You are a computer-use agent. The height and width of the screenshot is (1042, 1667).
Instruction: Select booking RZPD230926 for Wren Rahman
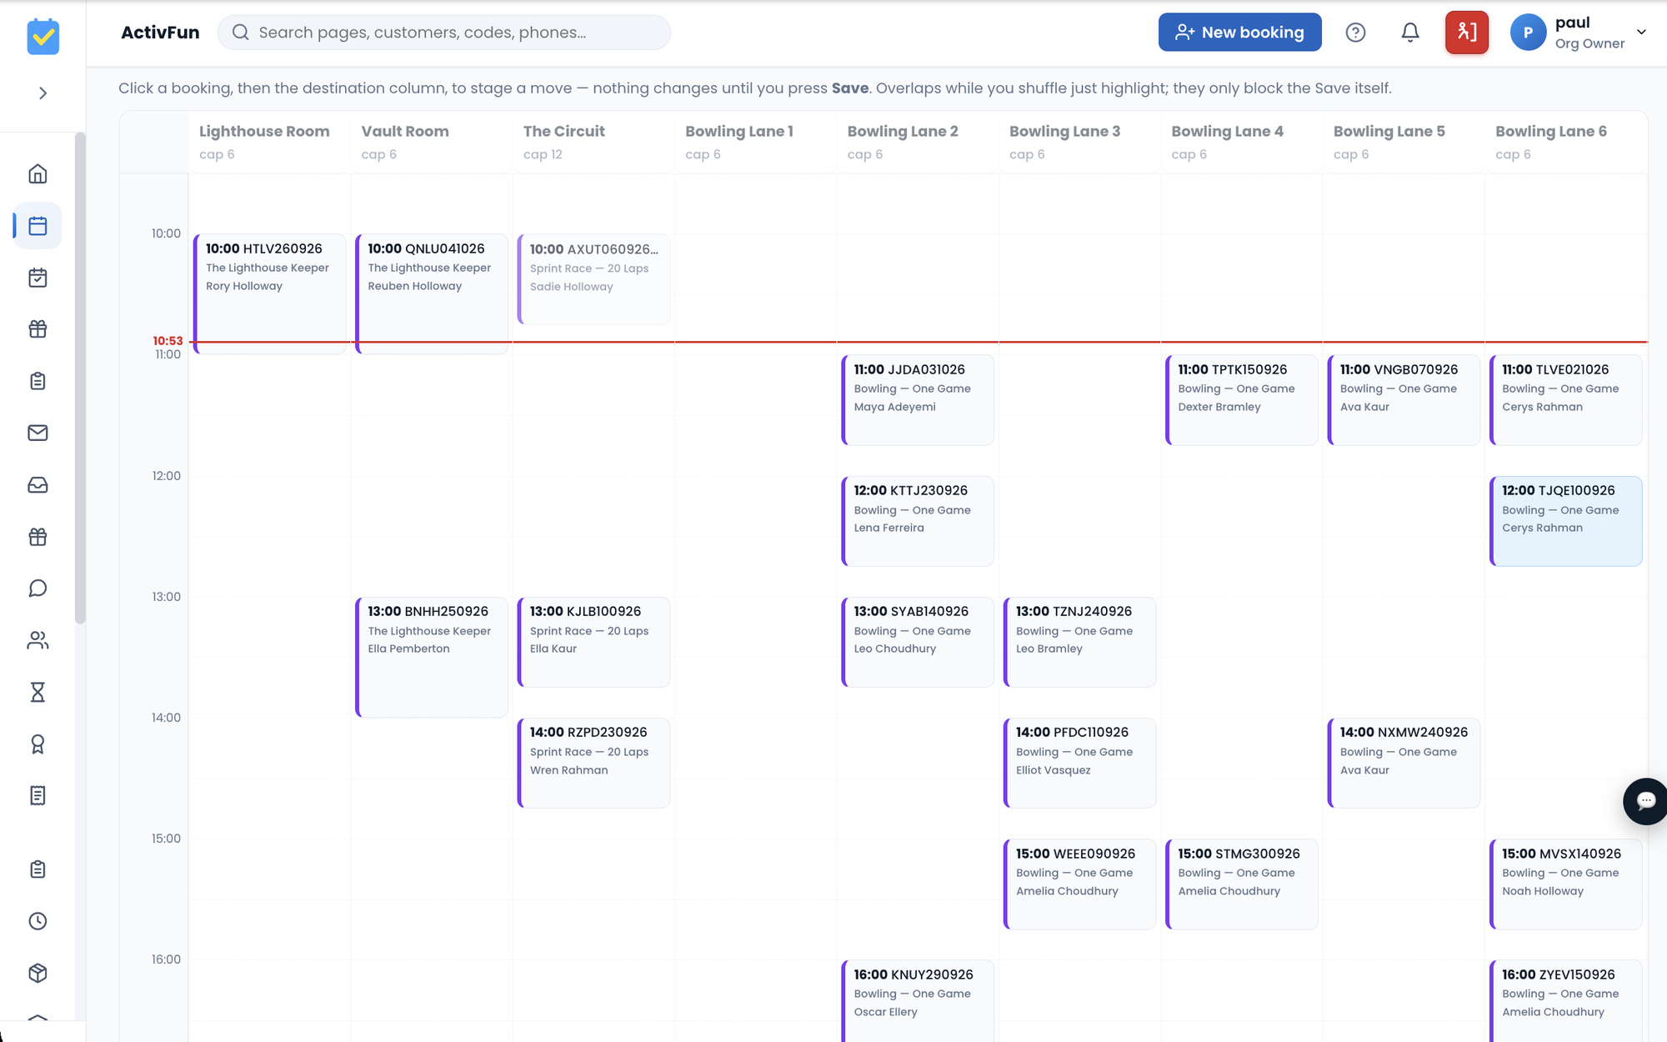593,763
